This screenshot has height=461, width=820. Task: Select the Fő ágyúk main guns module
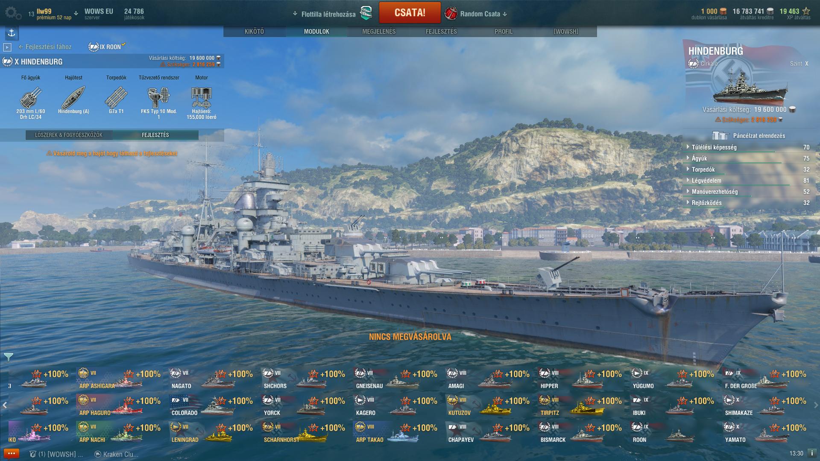pos(31,98)
